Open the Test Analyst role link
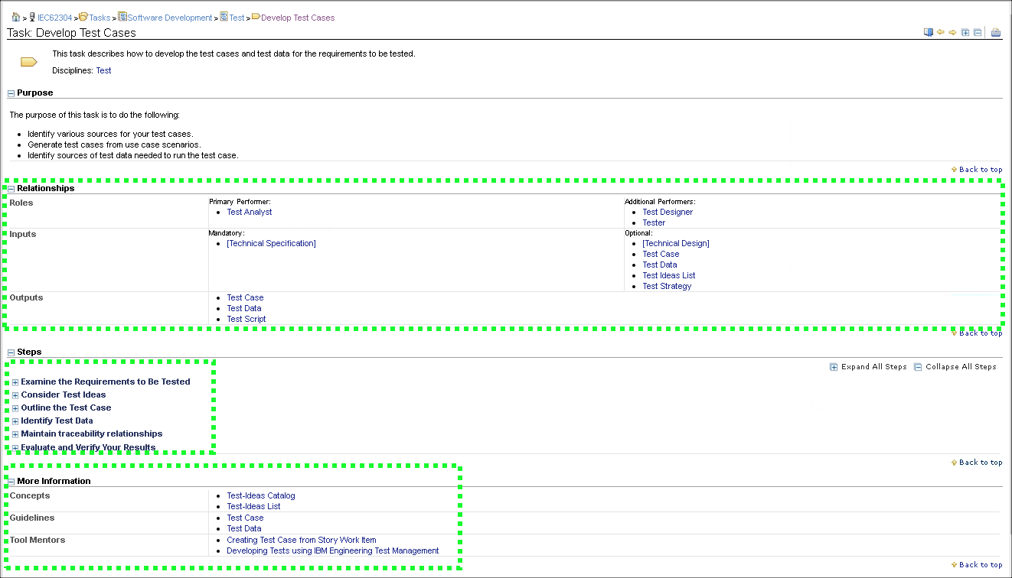Viewport: 1012px width, 578px height. [x=249, y=213]
